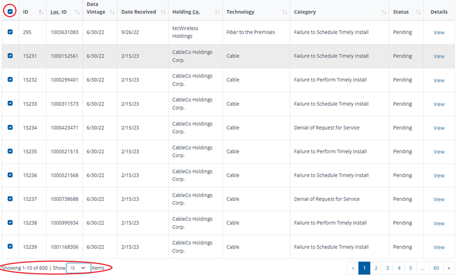Open View link for ID 15231
The height and width of the screenshot is (276, 457).
[439, 56]
